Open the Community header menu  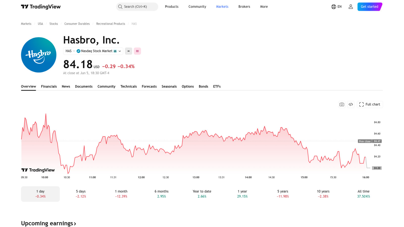[x=197, y=7]
